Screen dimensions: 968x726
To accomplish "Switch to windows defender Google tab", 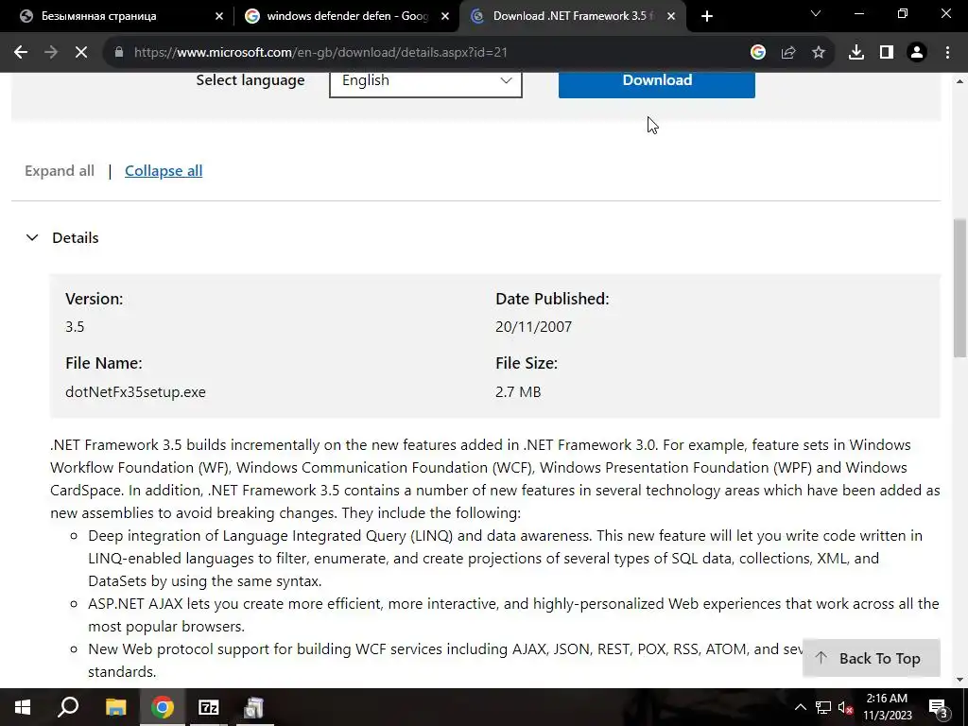I will tap(347, 16).
